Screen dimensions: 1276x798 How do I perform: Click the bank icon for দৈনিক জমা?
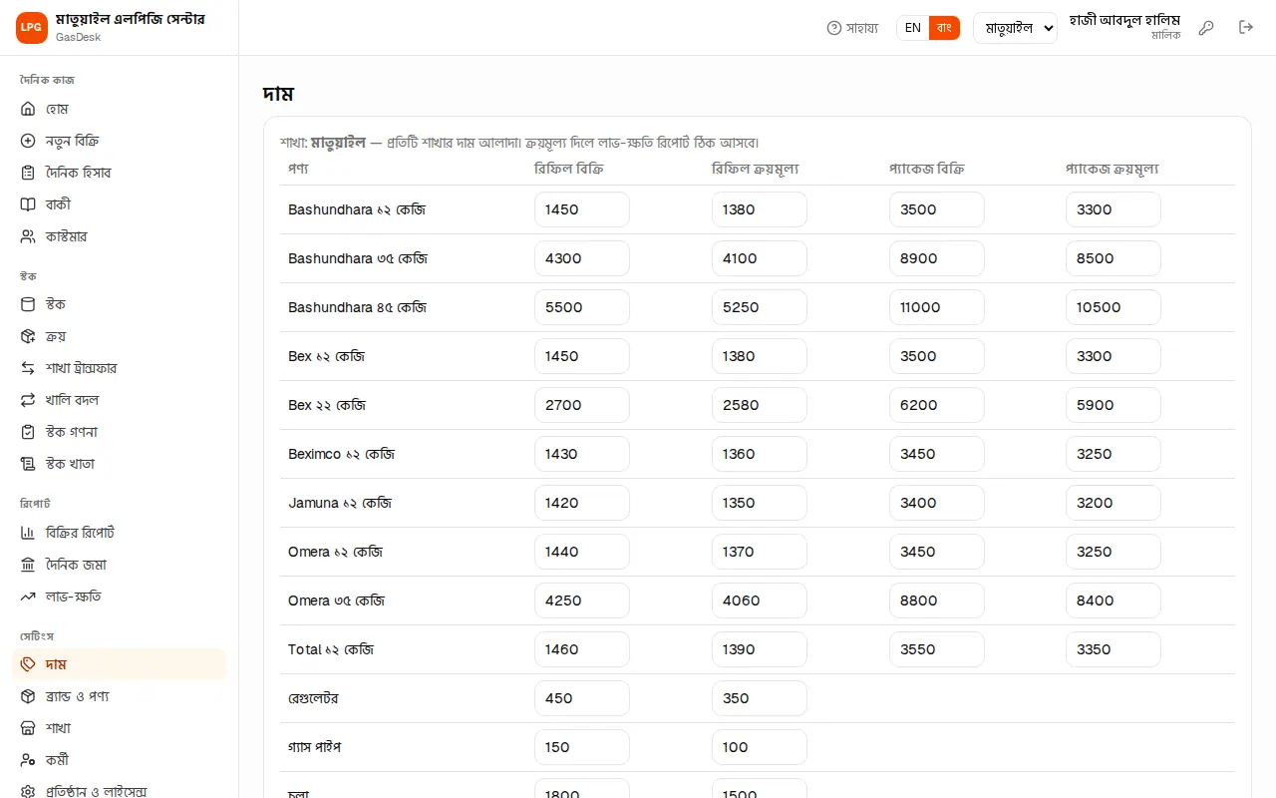tap(28, 565)
